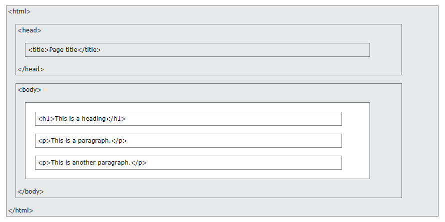The image size is (445, 222).
Task: Click the closing </p> after 'This is a paragraph.'
Action: pos(119,141)
